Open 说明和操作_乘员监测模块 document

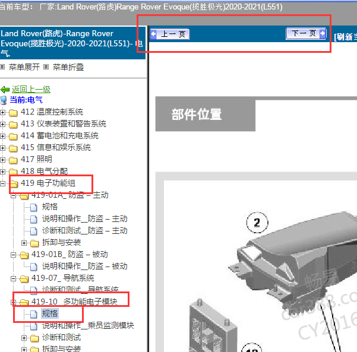pyautogui.click(x=88, y=325)
